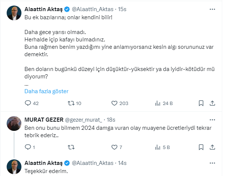Screen dimensions: 227x176
Task: Like MURAT GEZER's tweet with 7 likes
Action: pos(114,148)
